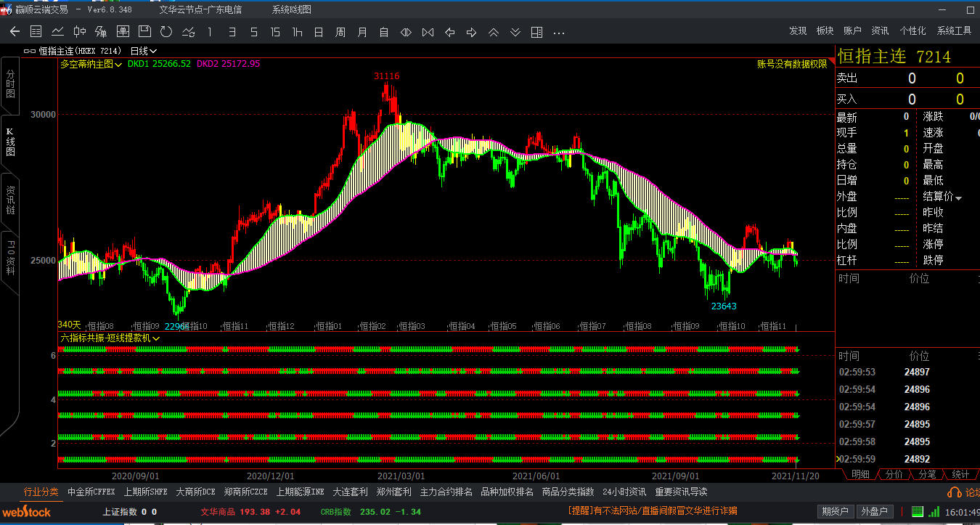Go back with the left arrow icon

(15, 32)
